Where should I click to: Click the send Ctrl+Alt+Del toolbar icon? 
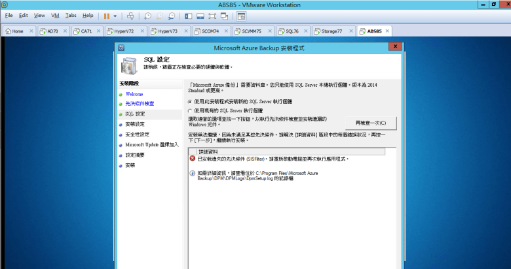coord(131,15)
